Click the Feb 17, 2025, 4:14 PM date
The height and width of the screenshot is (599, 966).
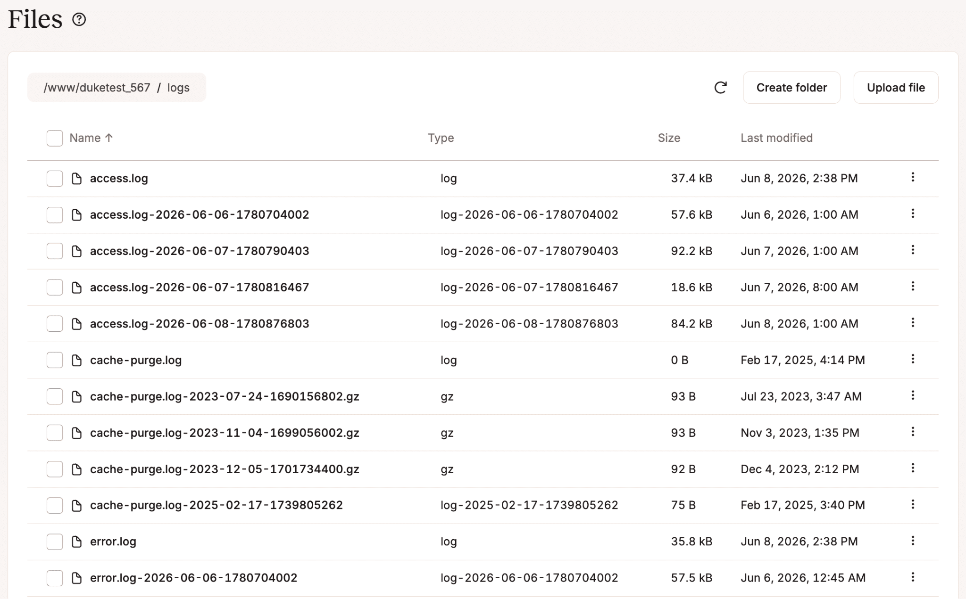tap(803, 360)
